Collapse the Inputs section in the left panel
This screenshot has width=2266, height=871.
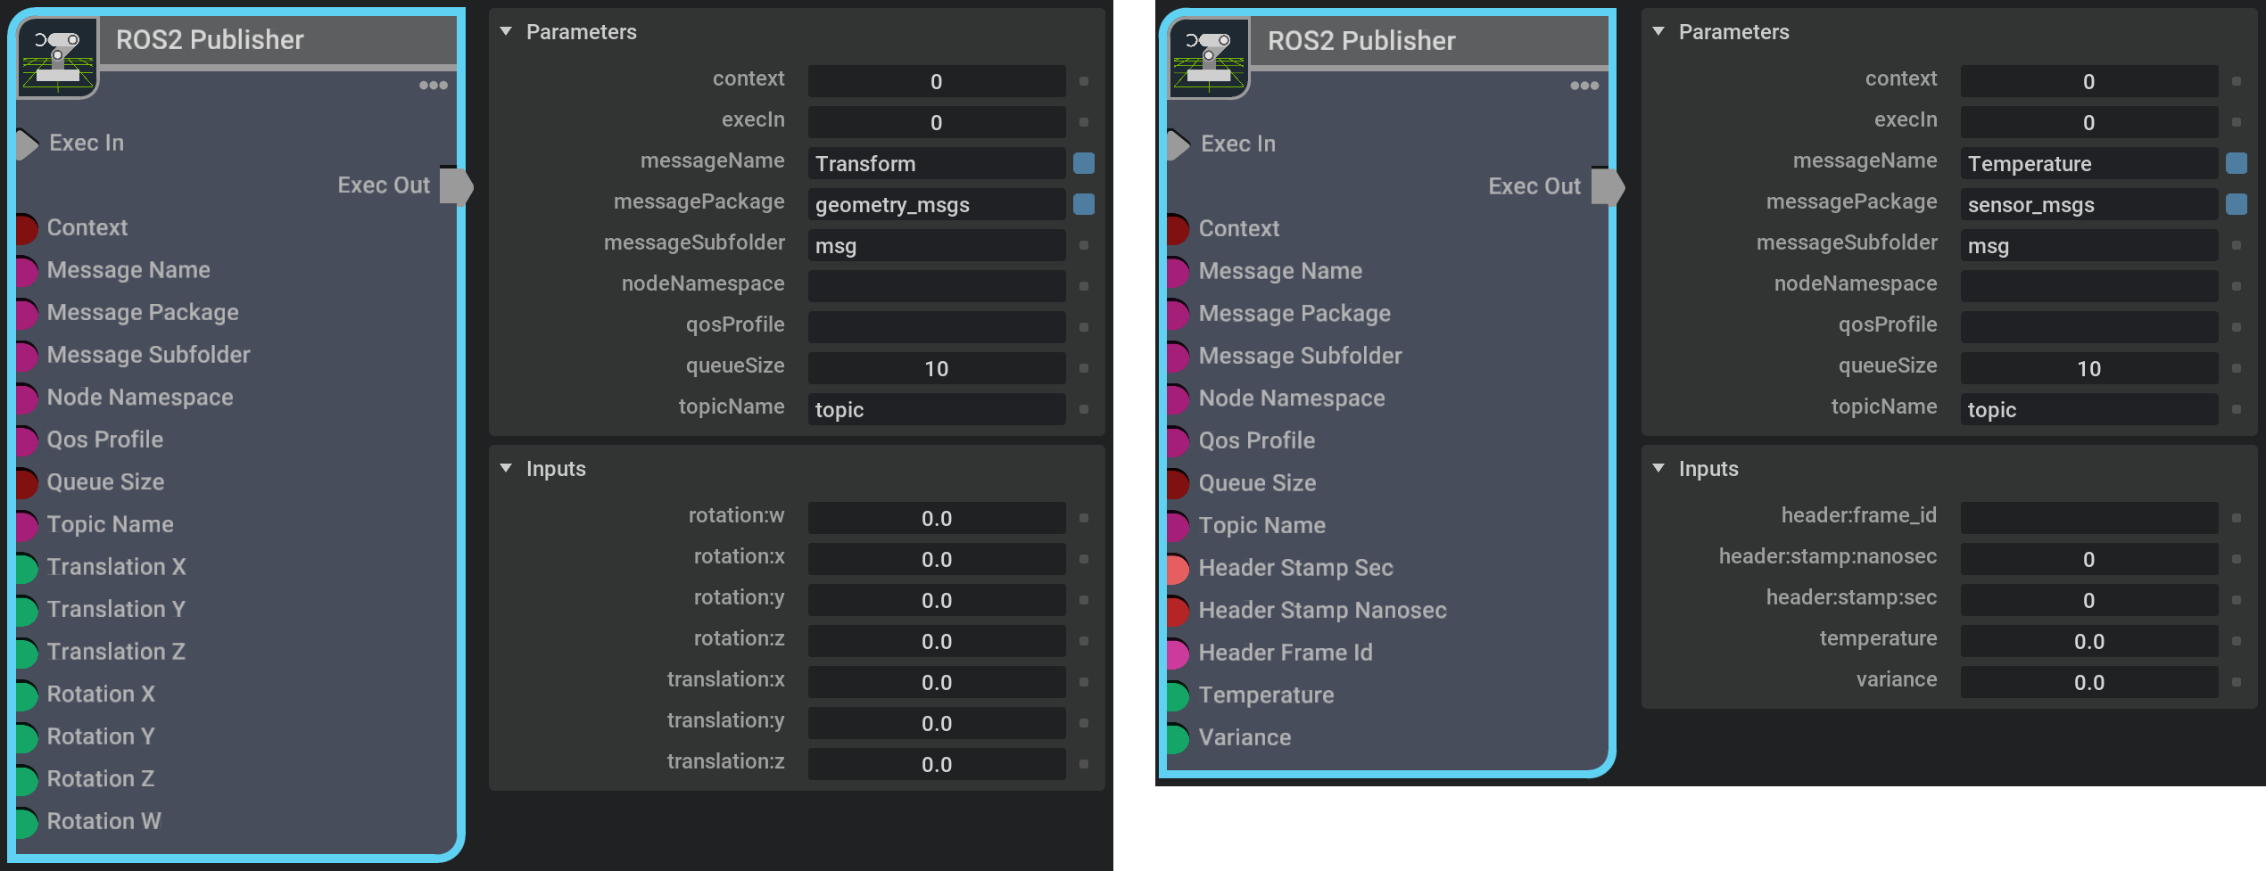point(506,468)
